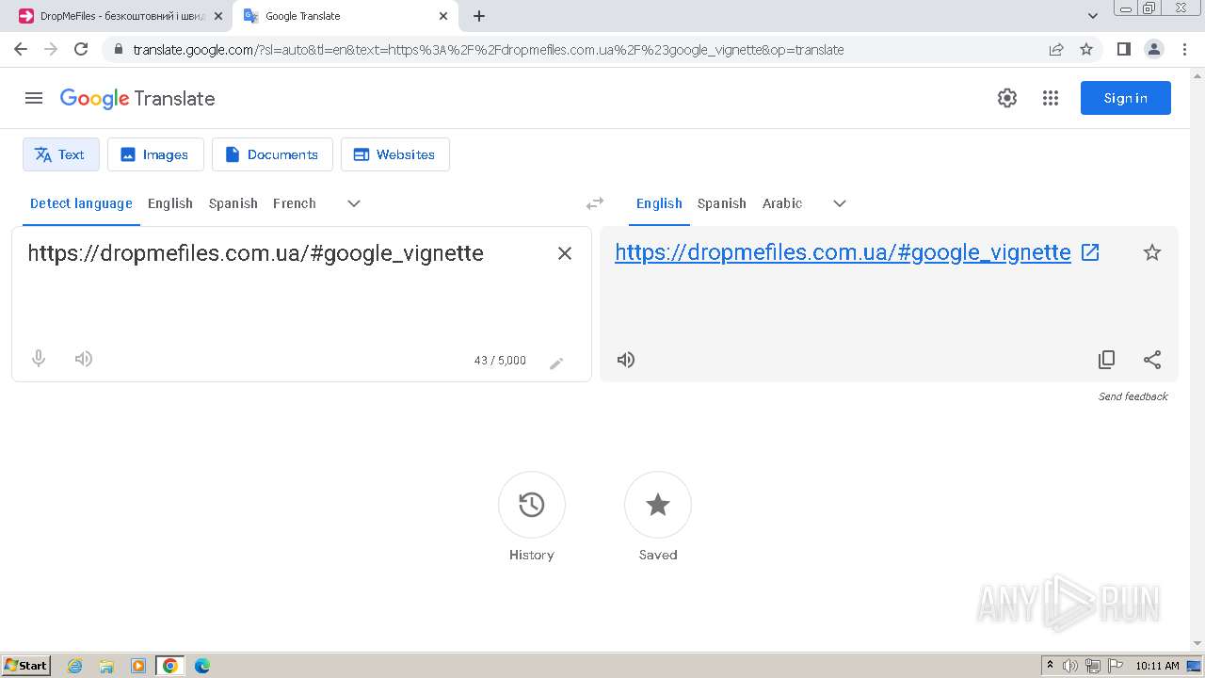1205x678 pixels.
Task: Choose English as source language
Action: coord(170,203)
